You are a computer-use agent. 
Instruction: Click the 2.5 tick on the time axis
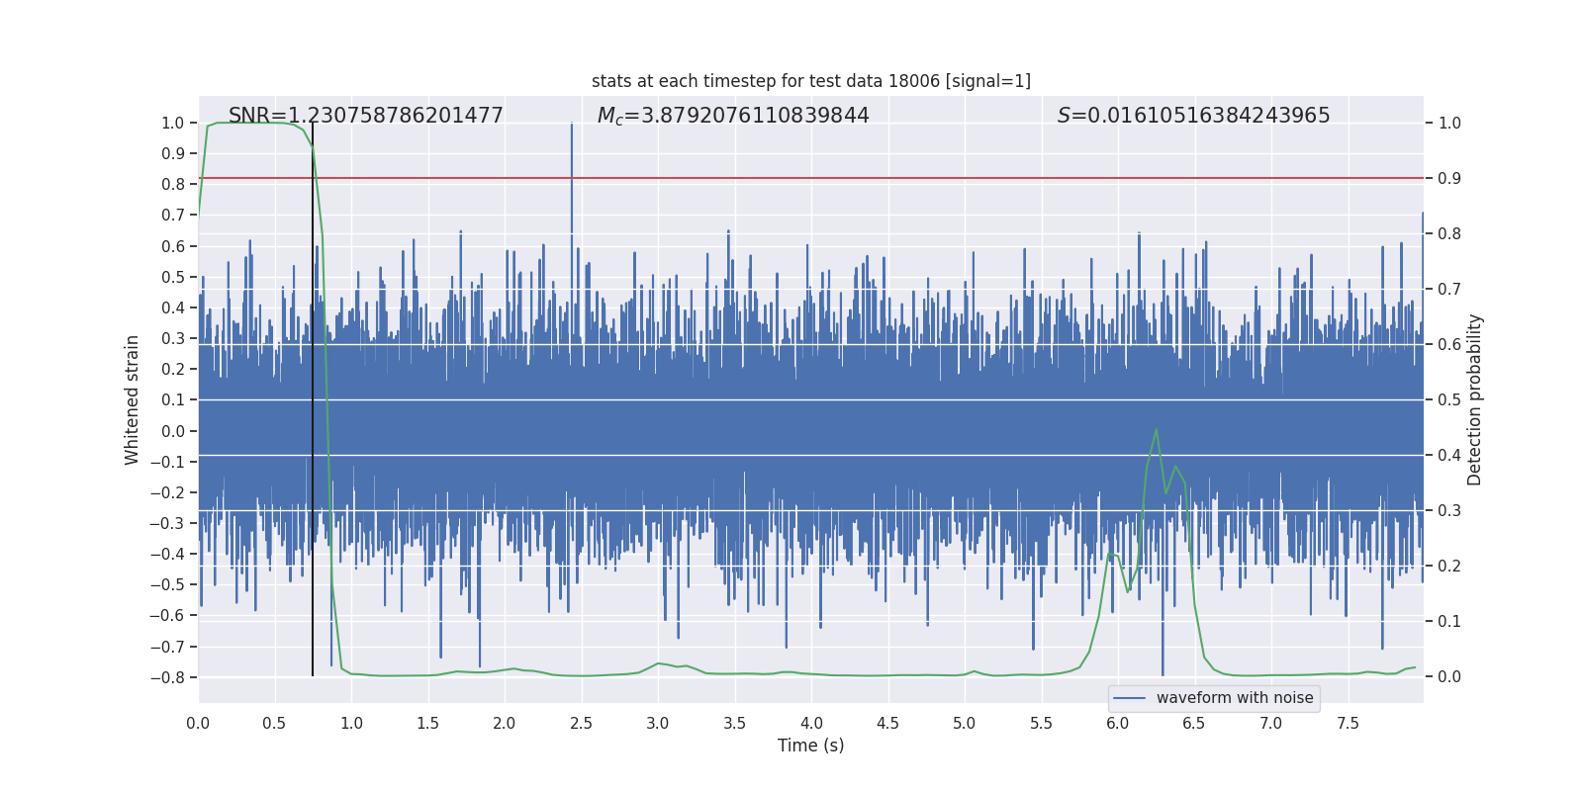(x=581, y=723)
